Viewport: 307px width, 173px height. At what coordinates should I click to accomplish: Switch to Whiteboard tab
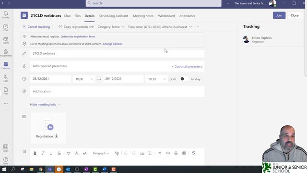[166, 16]
